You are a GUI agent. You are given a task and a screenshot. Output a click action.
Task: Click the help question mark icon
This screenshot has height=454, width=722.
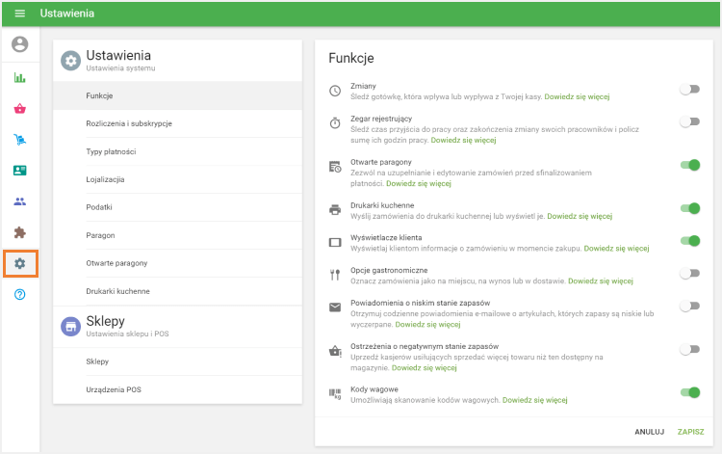19,293
